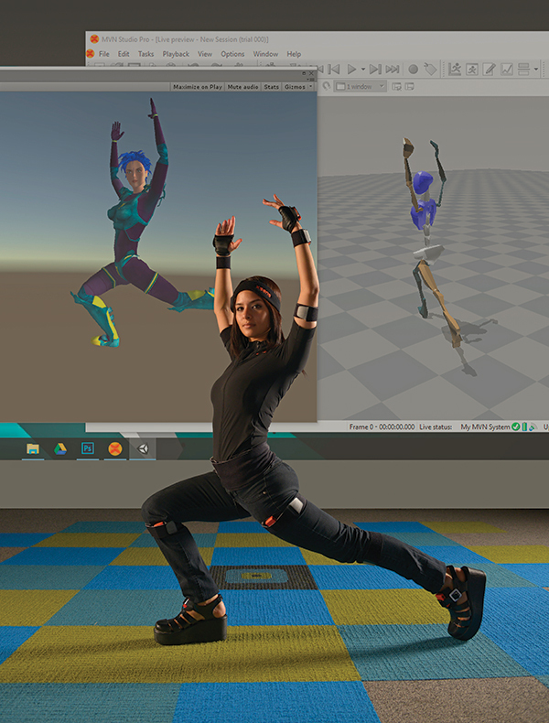The width and height of the screenshot is (549, 723).
Task: Step to previous frame in MVN toolbar
Action: coord(334,70)
